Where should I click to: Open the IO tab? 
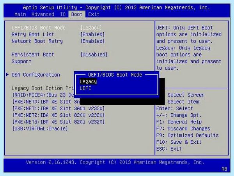tap(63, 14)
